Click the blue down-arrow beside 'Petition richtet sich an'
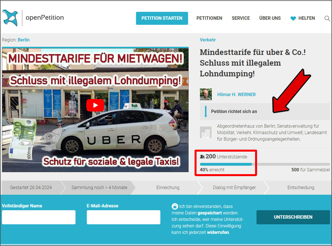Viewport: 332px width, 246px height. pos(206,111)
